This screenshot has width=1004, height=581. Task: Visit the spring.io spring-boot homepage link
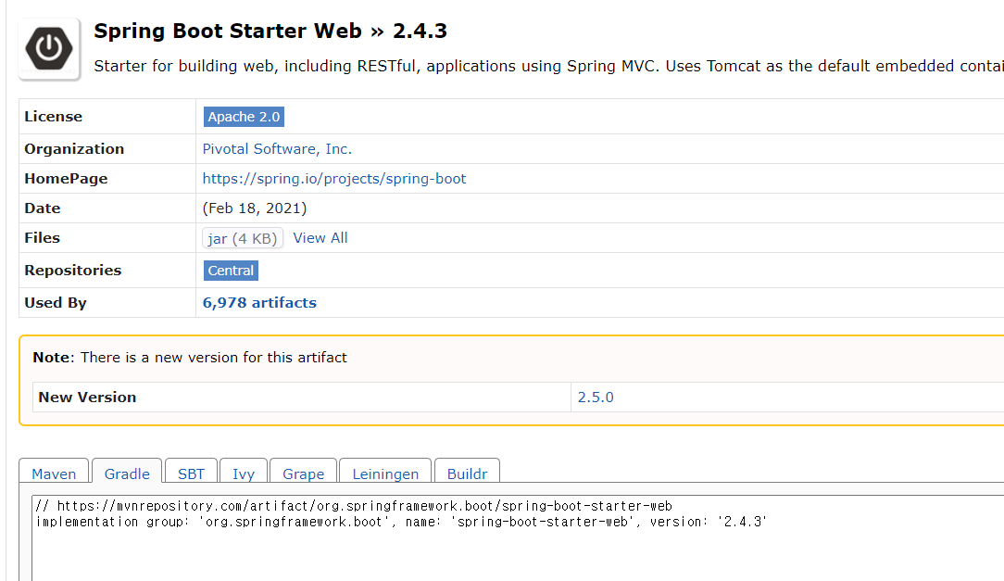pyautogui.click(x=333, y=179)
